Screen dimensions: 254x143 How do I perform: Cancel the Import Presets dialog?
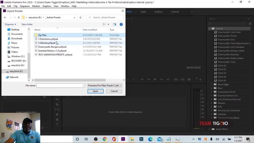click(x=114, y=91)
